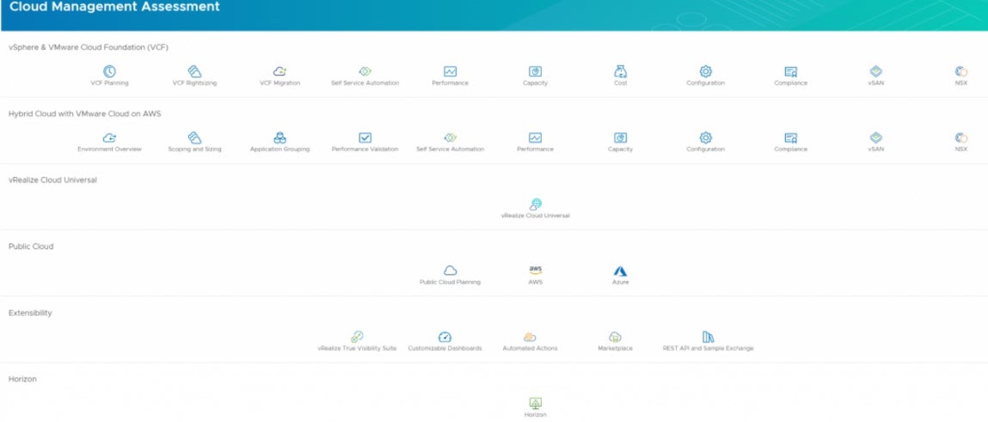Open vSAN icon in the Hybrid Cloud row
The height and width of the screenshot is (422, 988).
(x=876, y=138)
